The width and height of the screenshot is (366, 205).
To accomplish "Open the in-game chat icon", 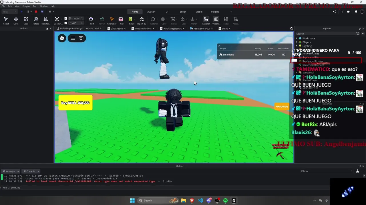I will [x=81, y=38].
